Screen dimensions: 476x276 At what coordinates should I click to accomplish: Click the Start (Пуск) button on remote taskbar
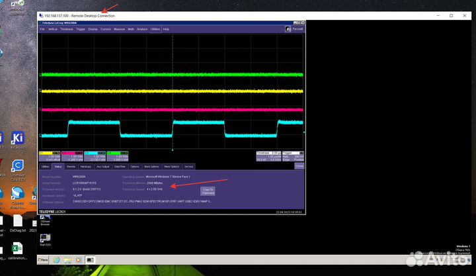click(x=43, y=260)
